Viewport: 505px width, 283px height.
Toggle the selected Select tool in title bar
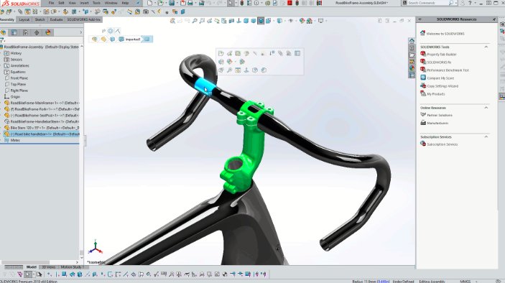[x=231, y=3]
